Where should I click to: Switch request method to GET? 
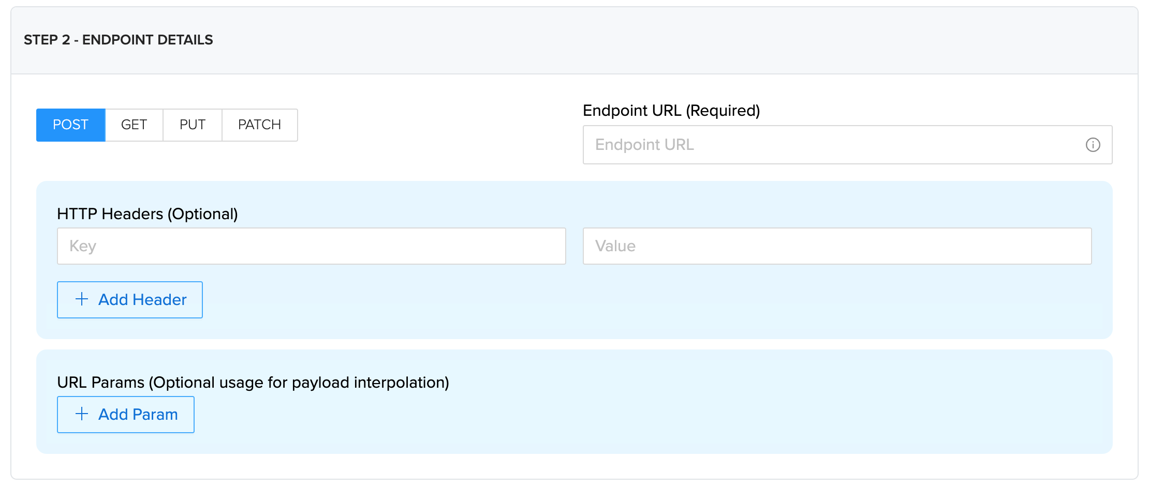coord(134,125)
